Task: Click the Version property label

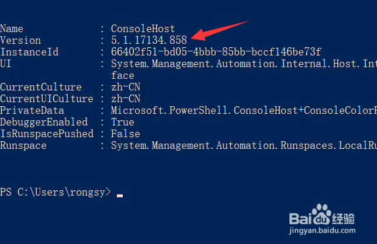Action: coord(20,40)
